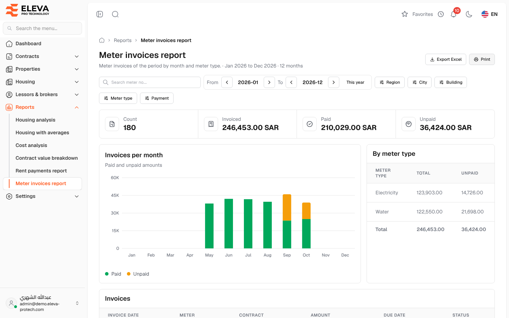This screenshot has width=509, height=318.
Task: Click the home breadcrumb icon
Action: 102,40
